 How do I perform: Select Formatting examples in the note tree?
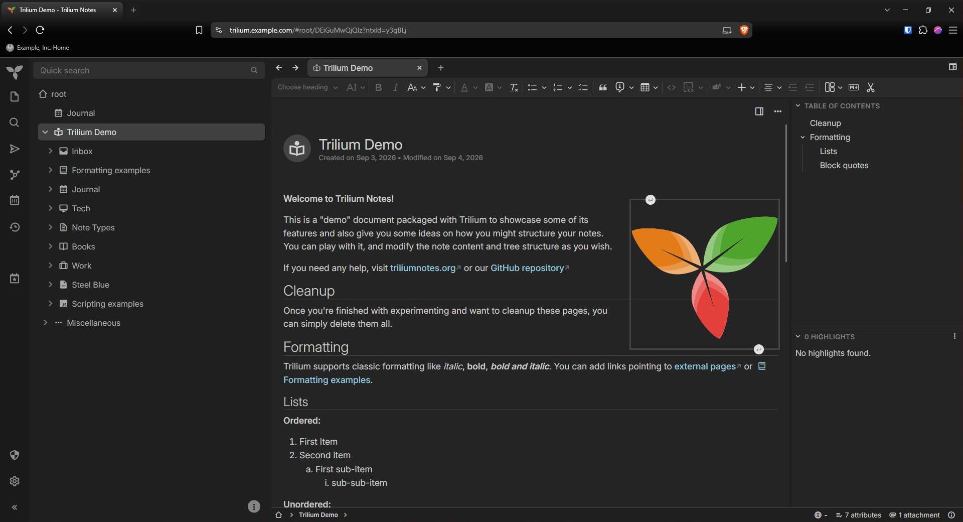click(x=111, y=170)
